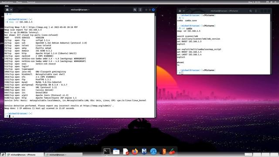Click the Service Info line in nmap output
279x157 pixels.
[75, 100]
